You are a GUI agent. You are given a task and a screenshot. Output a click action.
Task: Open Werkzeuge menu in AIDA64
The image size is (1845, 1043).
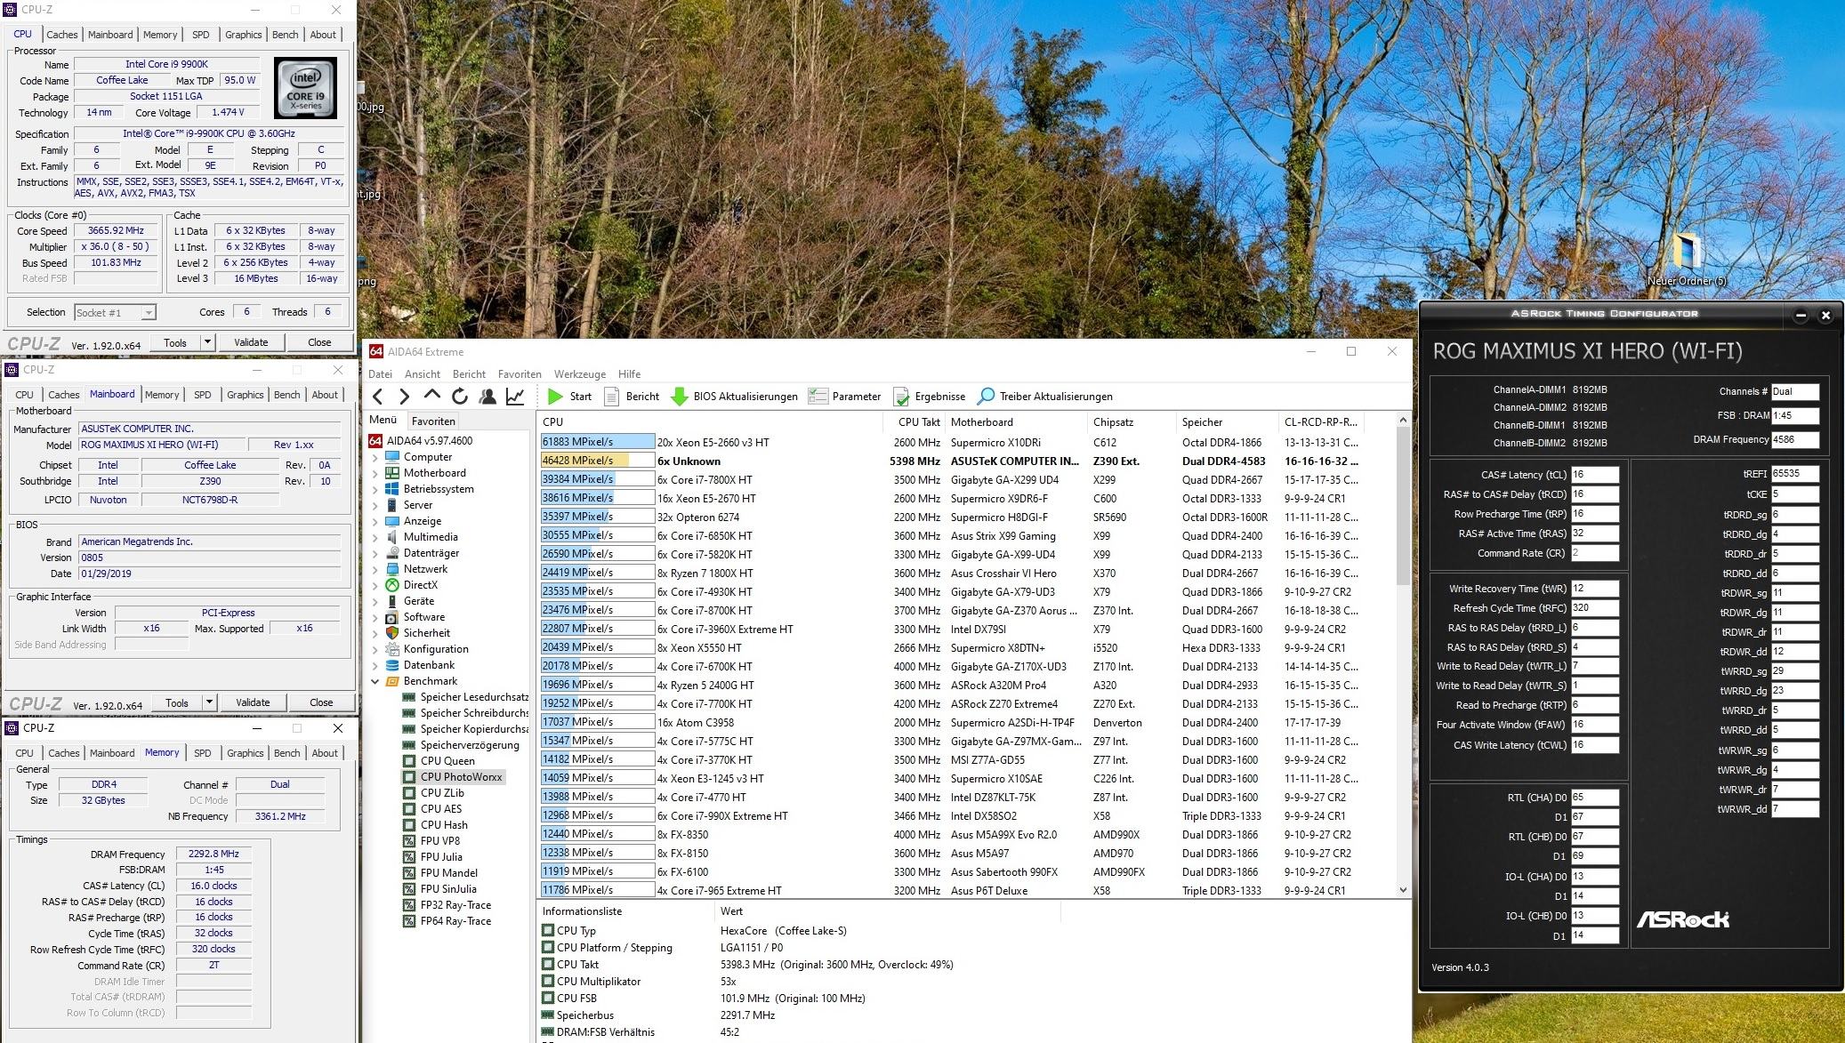[x=579, y=374]
